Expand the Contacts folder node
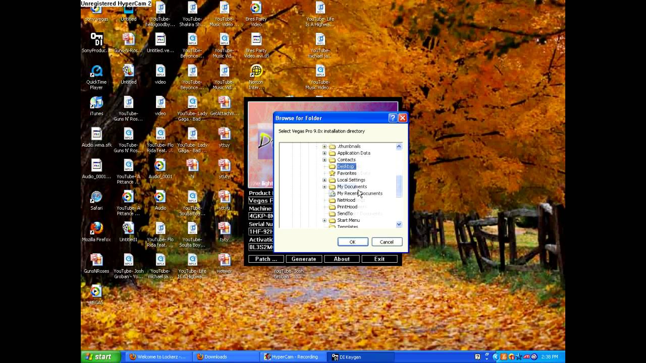The width and height of the screenshot is (646, 363). pos(325,160)
